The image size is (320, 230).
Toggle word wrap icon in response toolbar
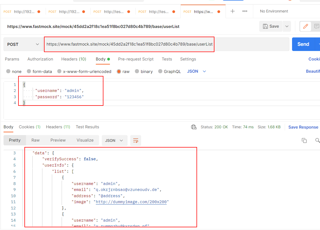pyautogui.click(x=136, y=140)
